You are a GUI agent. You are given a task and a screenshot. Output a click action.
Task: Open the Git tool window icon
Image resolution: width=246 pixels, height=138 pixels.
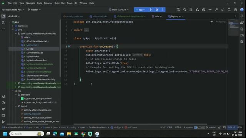(x=3, y=122)
